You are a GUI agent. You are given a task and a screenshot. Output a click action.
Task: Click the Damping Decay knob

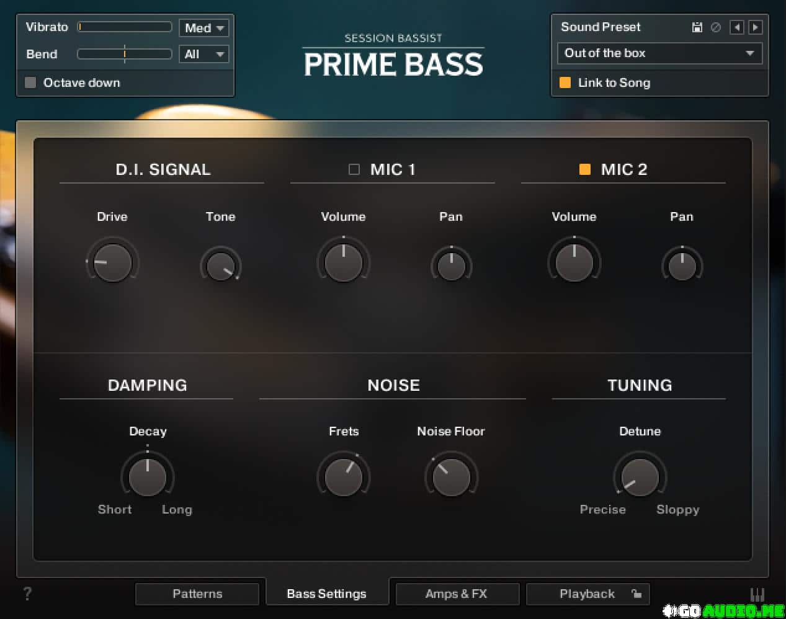tap(148, 477)
